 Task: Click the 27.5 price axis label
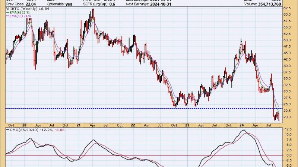(x=287, y=98)
